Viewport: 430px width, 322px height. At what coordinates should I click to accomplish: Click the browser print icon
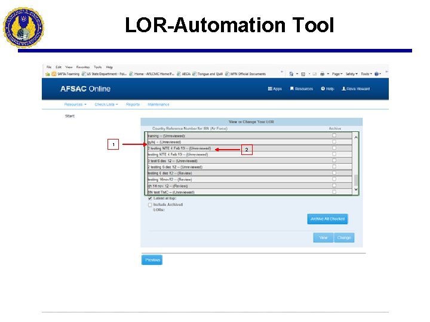(322, 74)
